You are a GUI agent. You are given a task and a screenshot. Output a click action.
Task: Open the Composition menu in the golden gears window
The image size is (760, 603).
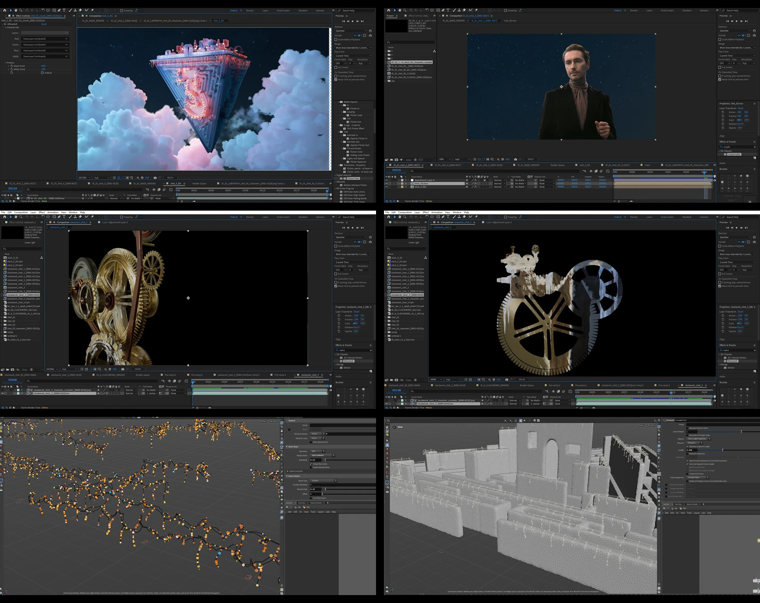[x=21, y=213]
